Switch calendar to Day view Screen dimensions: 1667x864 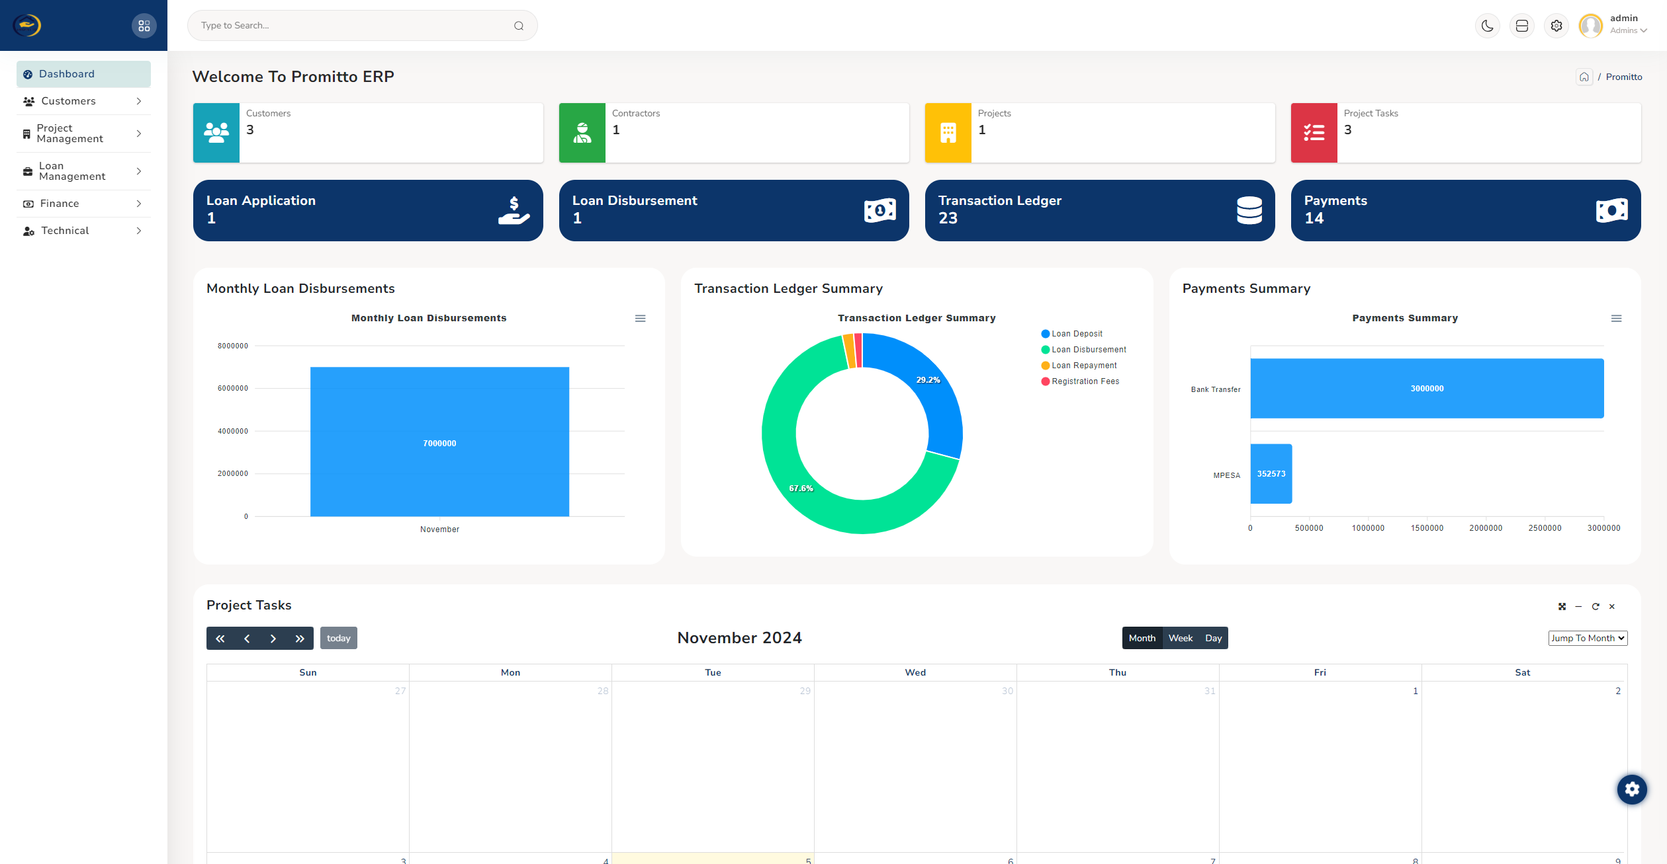(x=1214, y=639)
